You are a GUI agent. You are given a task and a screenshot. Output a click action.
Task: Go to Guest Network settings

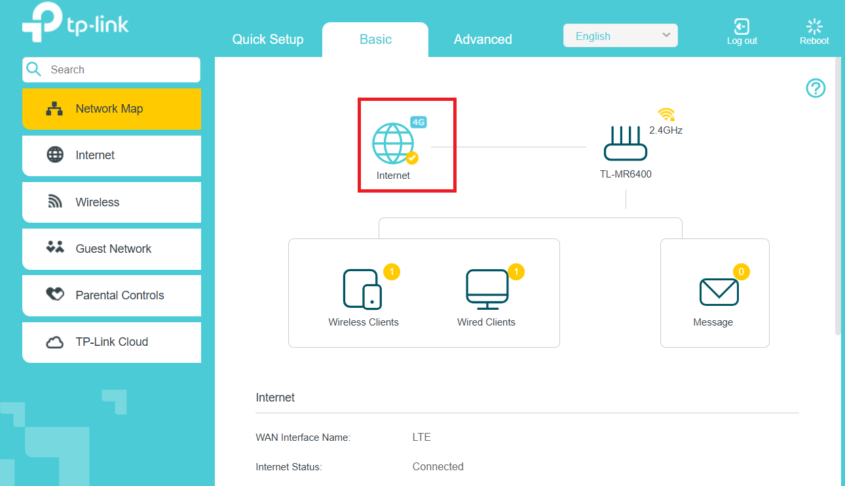111,249
